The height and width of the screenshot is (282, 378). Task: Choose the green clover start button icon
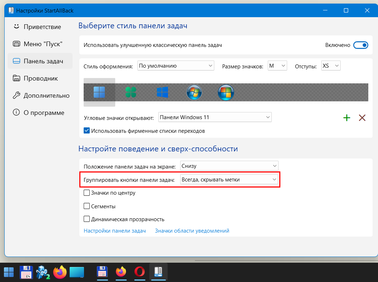click(131, 92)
